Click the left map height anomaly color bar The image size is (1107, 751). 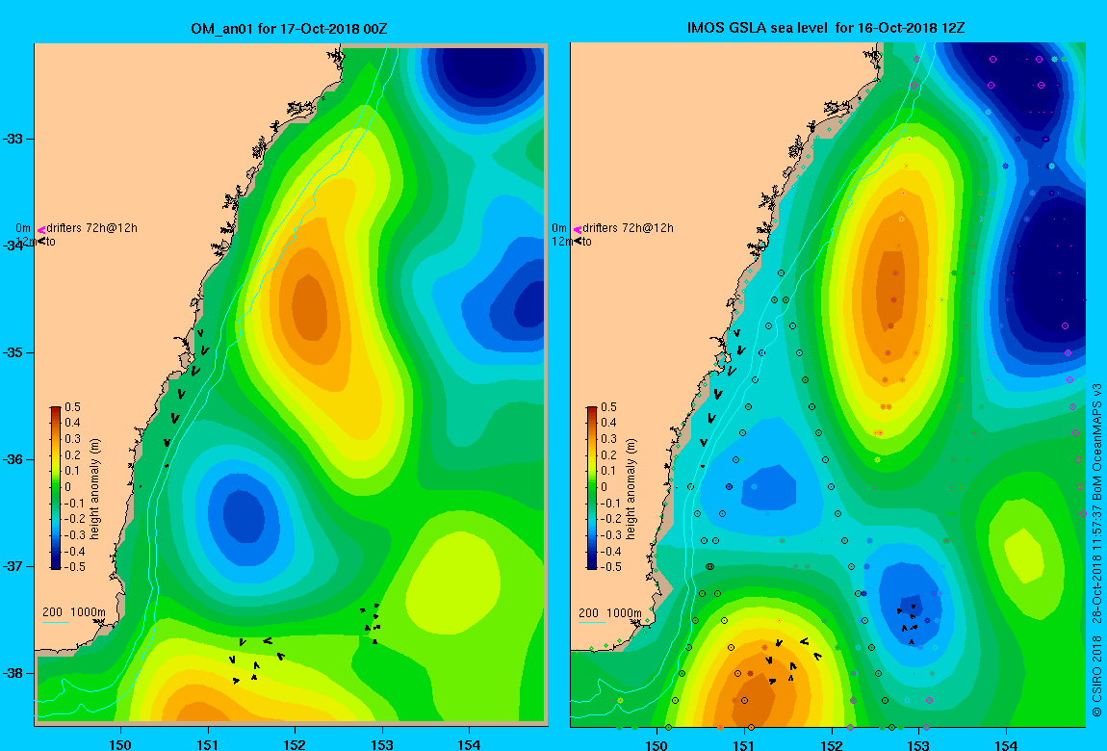point(56,488)
